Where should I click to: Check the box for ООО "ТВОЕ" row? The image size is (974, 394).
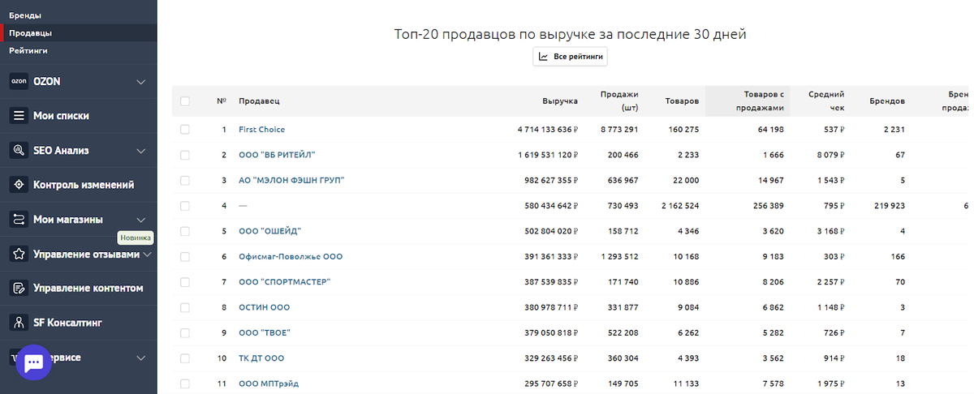[185, 332]
